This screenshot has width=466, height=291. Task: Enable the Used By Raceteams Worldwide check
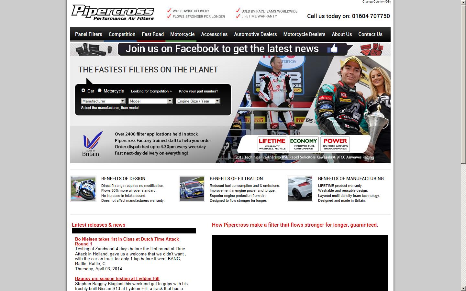click(x=239, y=10)
